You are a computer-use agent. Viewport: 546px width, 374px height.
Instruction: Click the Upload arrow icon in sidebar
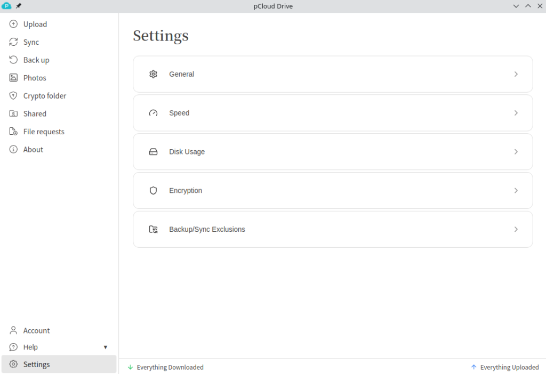(x=14, y=25)
